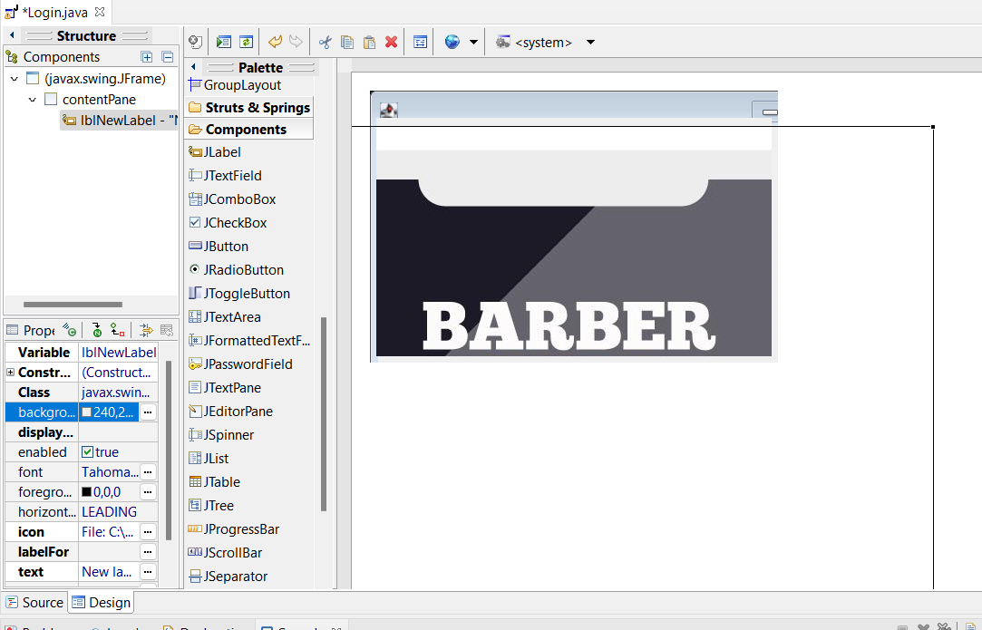Screen dimensions: 982x630
Task: Click the BARBER image label in canvas
Action: [x=574, y=267]
